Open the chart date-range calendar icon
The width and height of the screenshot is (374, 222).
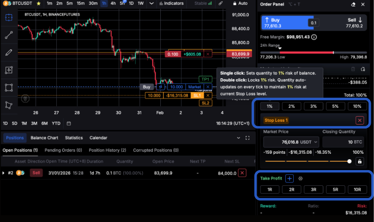point(69,123)
